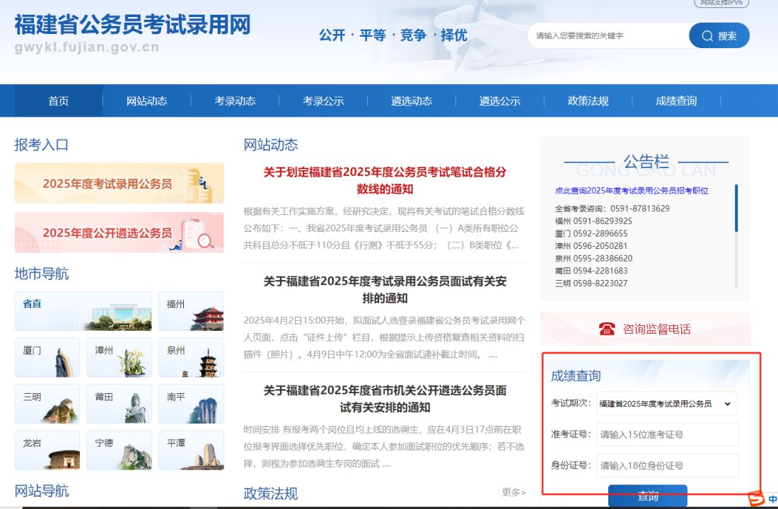This screenshot has width=778, height=509.
Task: Click the 身份证号 input field
Action: click(x=668, y=465)
